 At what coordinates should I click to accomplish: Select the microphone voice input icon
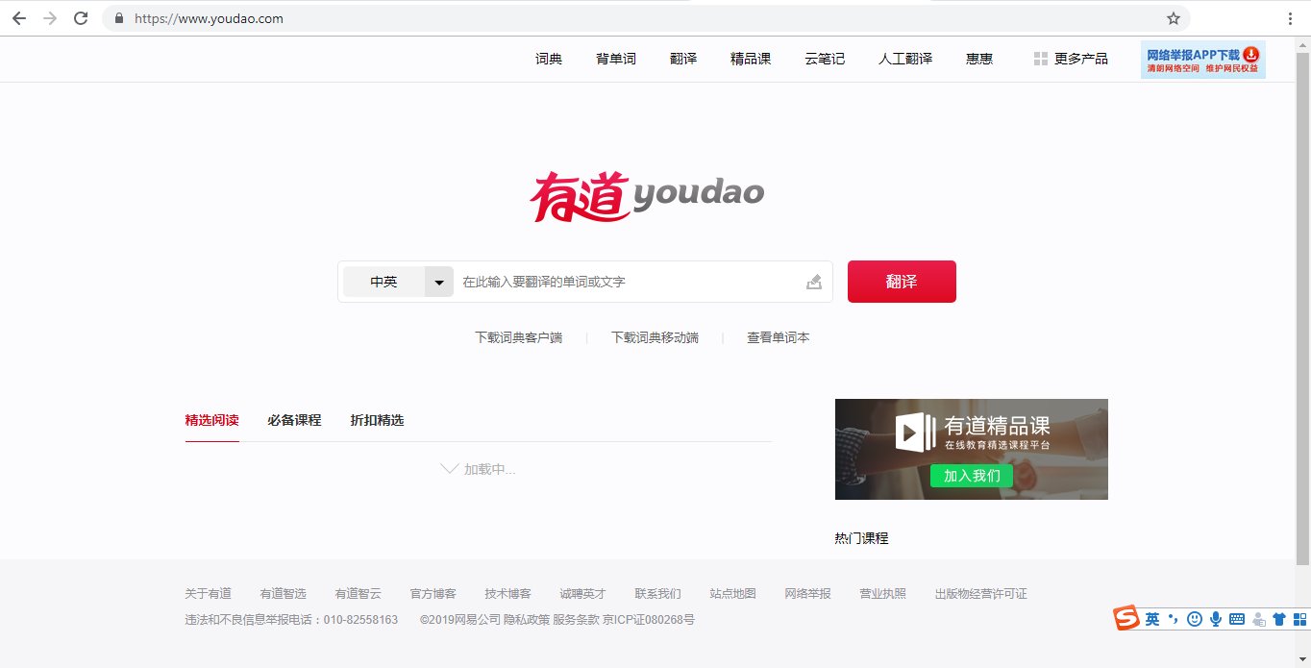click(1215, 618)
